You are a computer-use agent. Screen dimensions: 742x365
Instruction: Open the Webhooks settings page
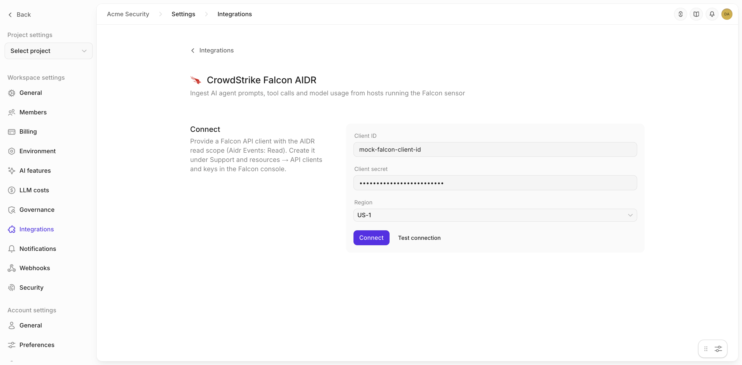pos(35,268)
